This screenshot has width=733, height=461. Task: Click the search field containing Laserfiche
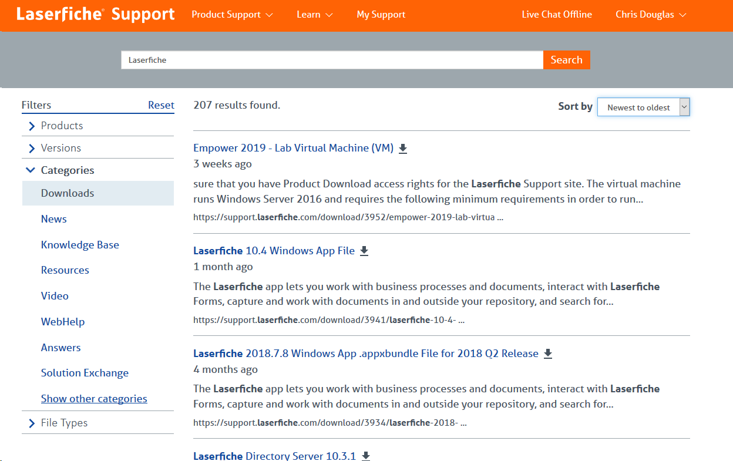point(332,60)
